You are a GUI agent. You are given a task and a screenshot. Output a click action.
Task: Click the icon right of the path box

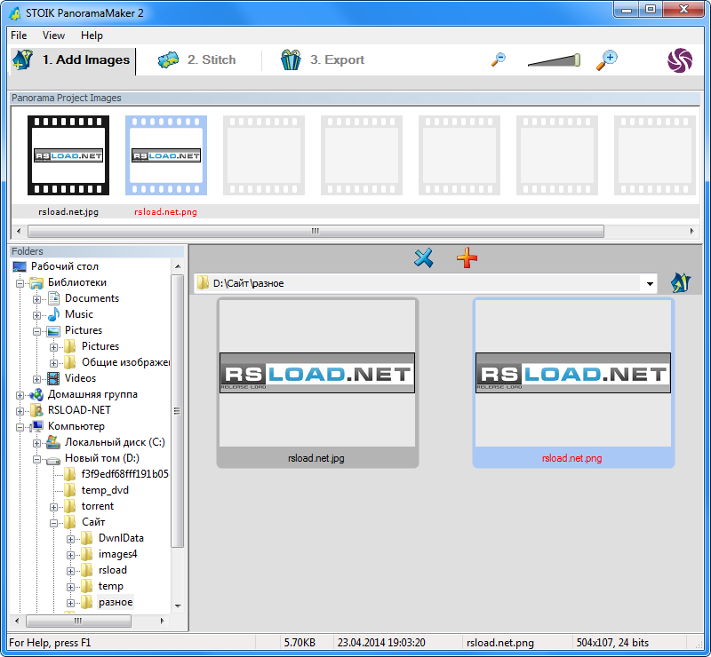pyautogui.click(x=681, y=282)
